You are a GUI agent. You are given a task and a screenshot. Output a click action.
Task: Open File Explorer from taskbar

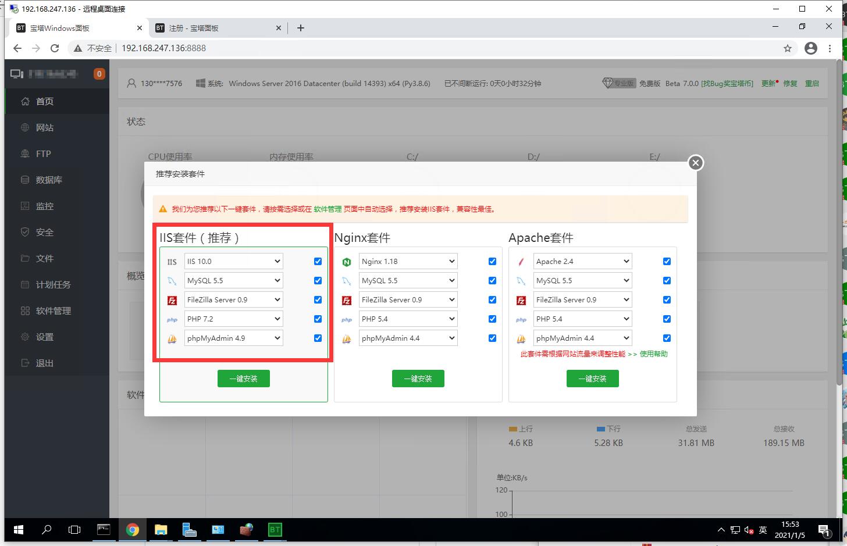click(161, 530)
